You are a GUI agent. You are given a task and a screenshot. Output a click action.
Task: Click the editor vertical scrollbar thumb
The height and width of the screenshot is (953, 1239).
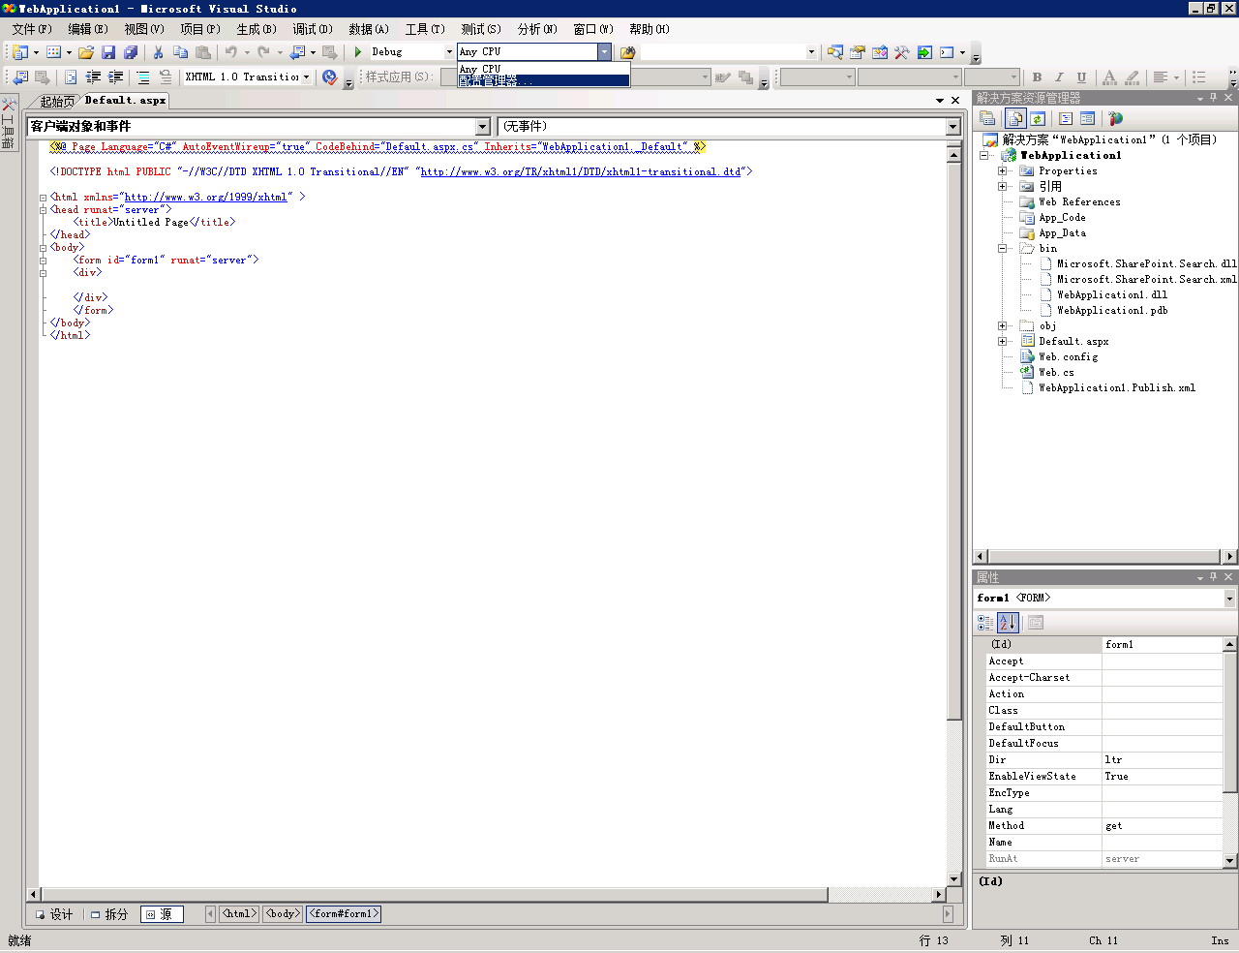pyautogui.click(x=953, y=441)
